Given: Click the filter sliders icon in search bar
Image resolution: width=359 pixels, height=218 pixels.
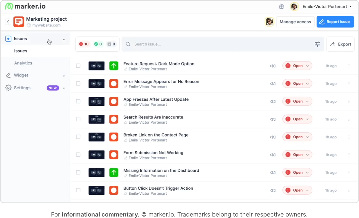Looking at the screenshot, I should [x=317, y=44].
